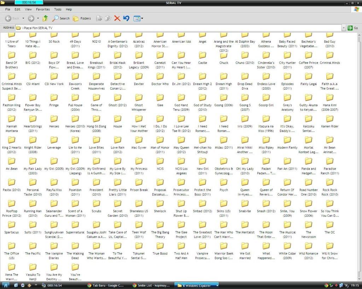Open the Search pane from toolbar
Viewport: 362px width, 289px height.
click(61, 18)
